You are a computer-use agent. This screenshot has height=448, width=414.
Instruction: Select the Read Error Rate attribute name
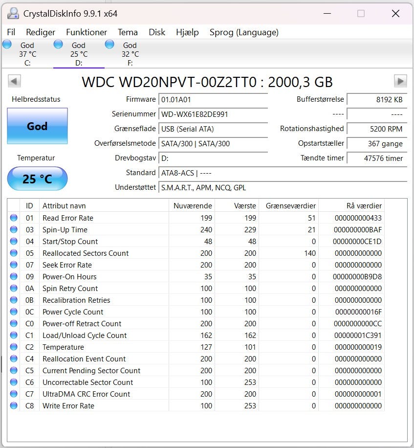(68, 218)
